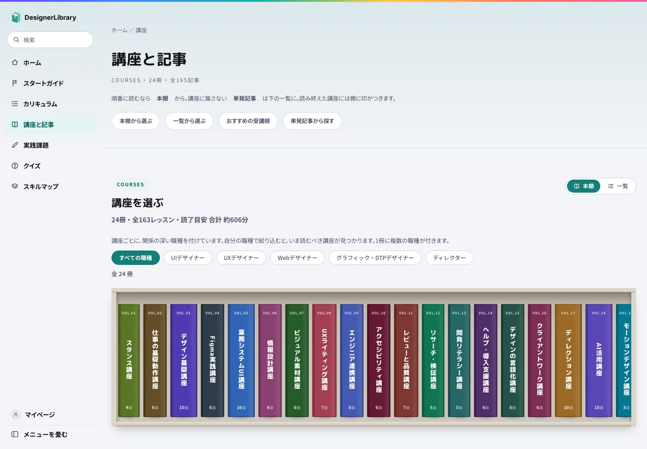Image resolution: width=647 pixels, height=449 pixels.
Task: Click the ホーム house icon
Action: (15, 62)
